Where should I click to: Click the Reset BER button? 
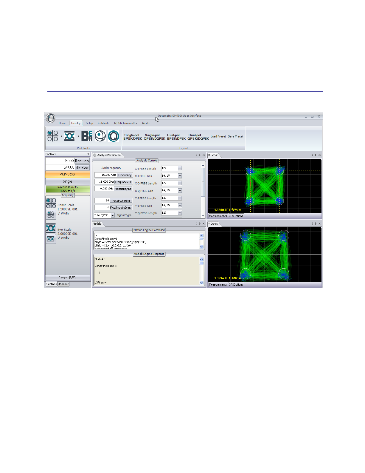68,278
